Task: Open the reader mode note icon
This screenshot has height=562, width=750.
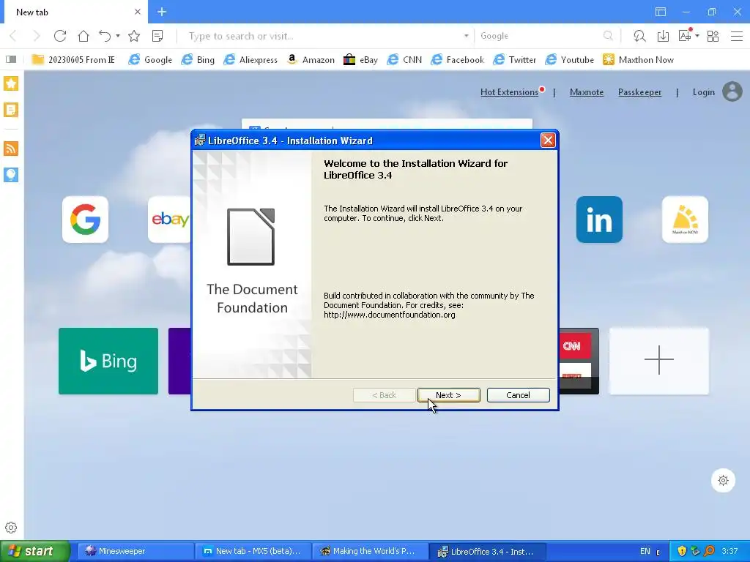Action: coord(157,36)
